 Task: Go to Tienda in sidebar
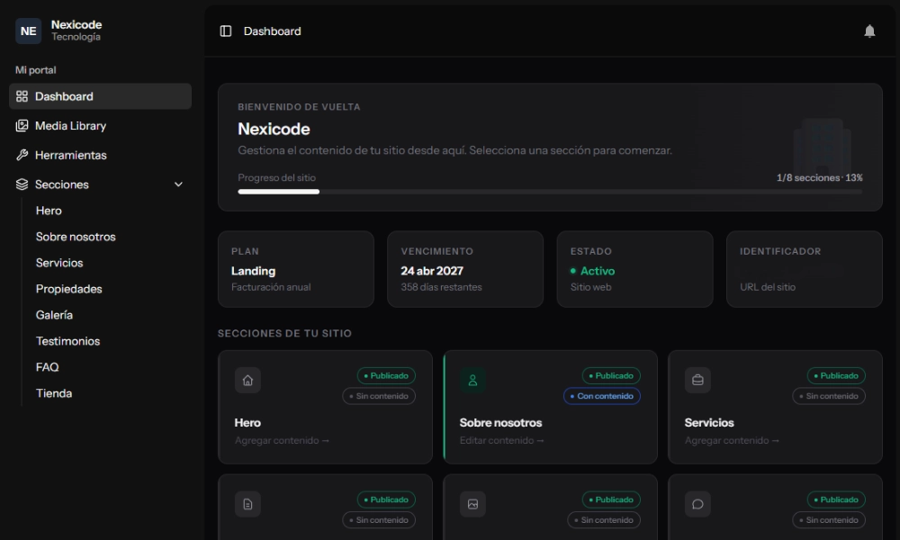(x=54, y=393)
